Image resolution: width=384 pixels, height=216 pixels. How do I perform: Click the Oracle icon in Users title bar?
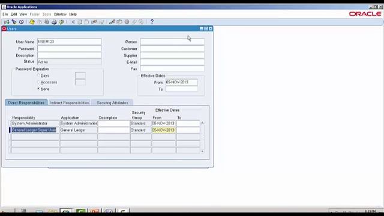coord(4,29)
